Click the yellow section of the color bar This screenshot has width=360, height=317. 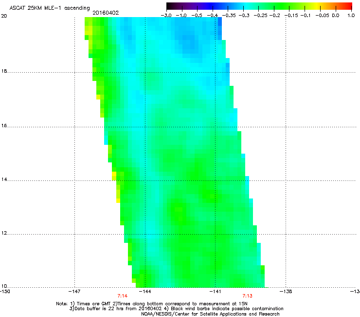318,6
